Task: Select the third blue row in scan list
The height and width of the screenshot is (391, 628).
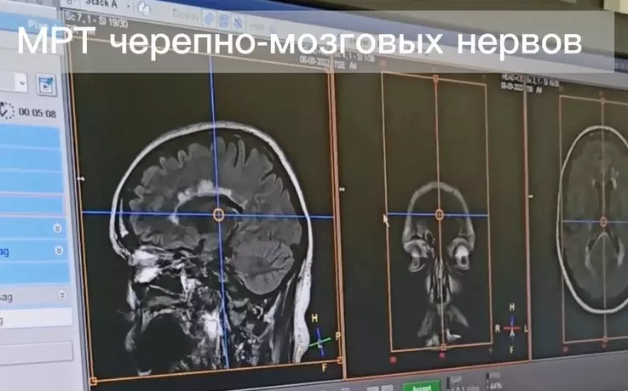Action: point(32,182)
